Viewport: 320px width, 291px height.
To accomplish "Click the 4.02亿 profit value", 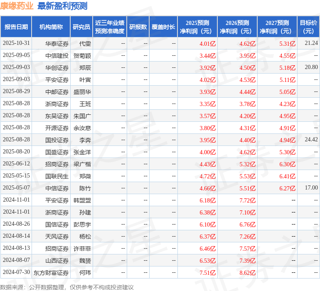I will pos(207,80).
